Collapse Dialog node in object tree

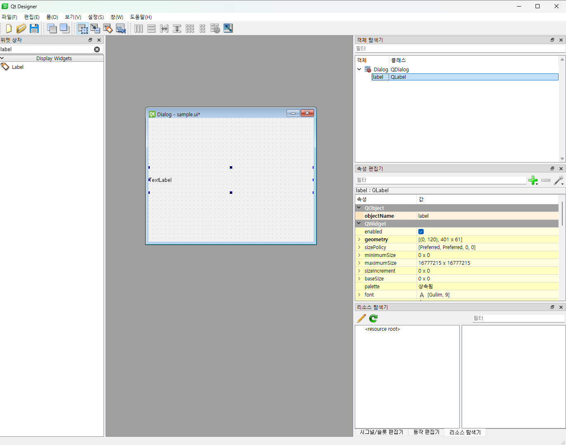[359, 69]
